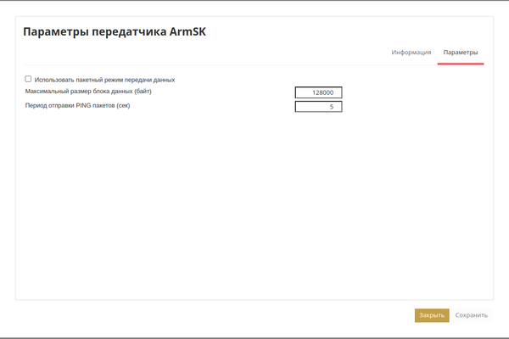
Task: Click the 'Период отправки PING пакетов (сек)' label
Action: point(77,105)
